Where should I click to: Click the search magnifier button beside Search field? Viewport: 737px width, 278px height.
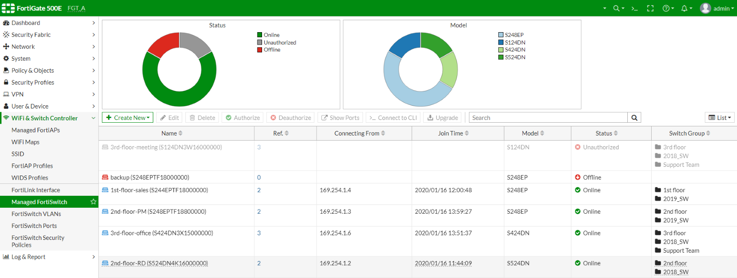pos(634,118)
